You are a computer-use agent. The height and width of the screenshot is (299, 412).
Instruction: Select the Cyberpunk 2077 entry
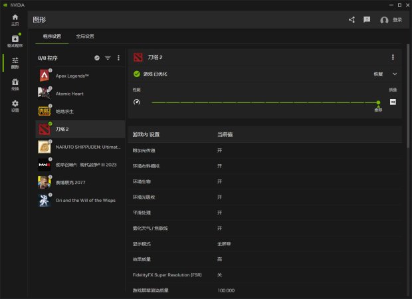tap(80, 183)
